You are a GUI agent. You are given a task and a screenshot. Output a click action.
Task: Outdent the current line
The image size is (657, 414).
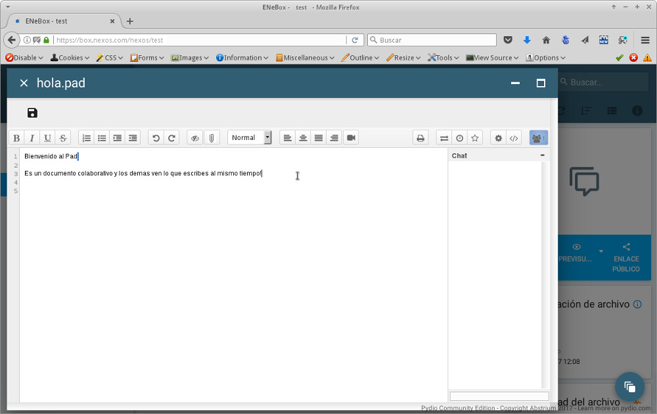pyautogui.click(x=133, y=138)
